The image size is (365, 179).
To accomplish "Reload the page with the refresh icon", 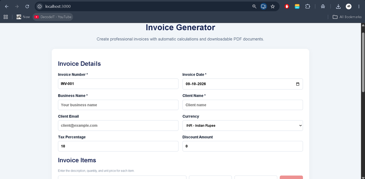I will (x=27, y=6).
